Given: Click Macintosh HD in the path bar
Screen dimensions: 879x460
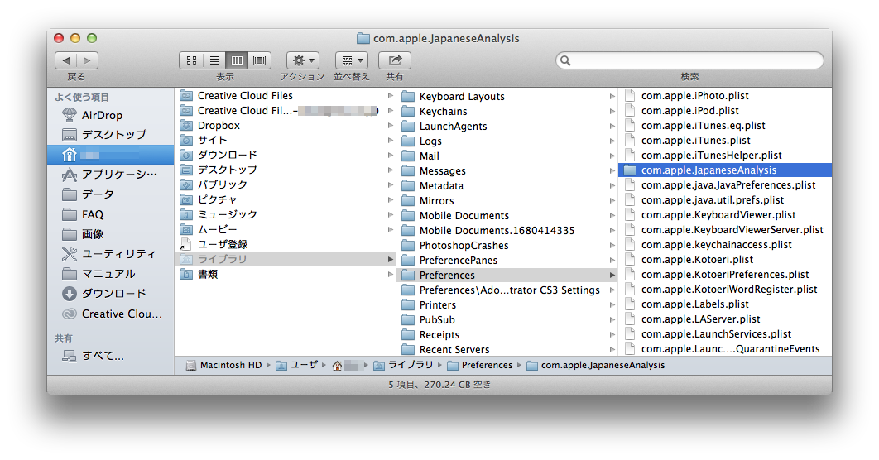Looking at the screenshot, I should (x=223, y=366).
